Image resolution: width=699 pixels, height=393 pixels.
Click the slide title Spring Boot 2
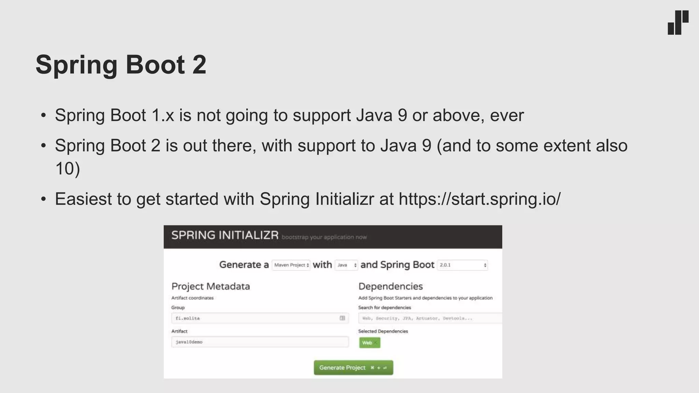pyautogui.click(x=121, y=64)
